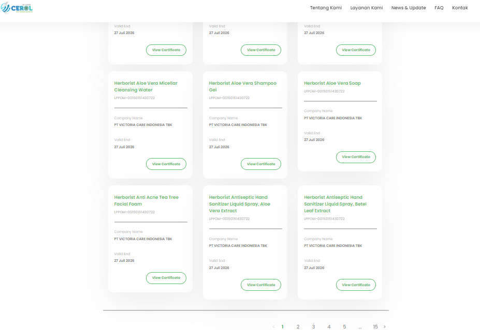Click LPPOM number under Aloe Vera Soap
Screen dimensions: 480x330
click(324, 91)
